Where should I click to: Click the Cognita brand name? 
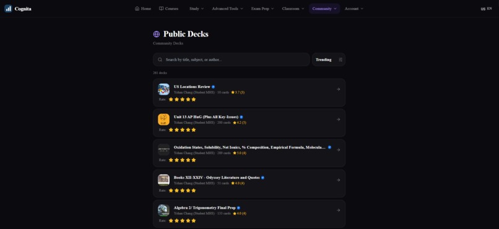click(x=23, y=9)
